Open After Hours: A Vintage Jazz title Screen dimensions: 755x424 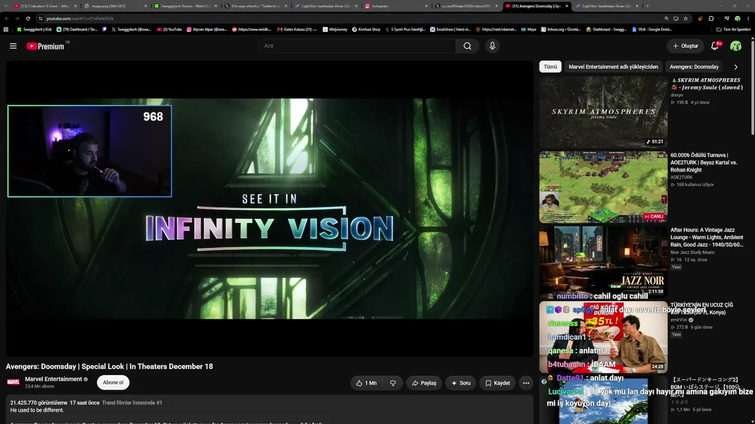707,237
